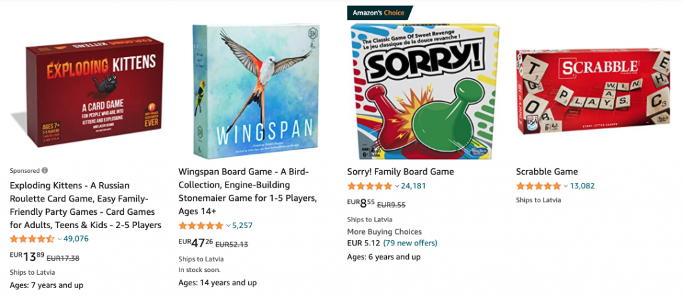Open the Wingspan Board Game title link
683x296 pixels.
click(247, 192)
